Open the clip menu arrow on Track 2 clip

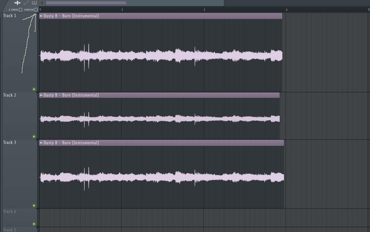coord(41,95)
